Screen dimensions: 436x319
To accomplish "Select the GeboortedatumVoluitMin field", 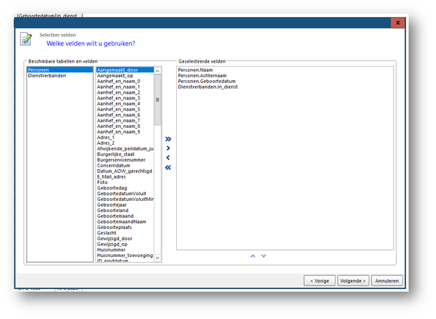I will 125,199.
